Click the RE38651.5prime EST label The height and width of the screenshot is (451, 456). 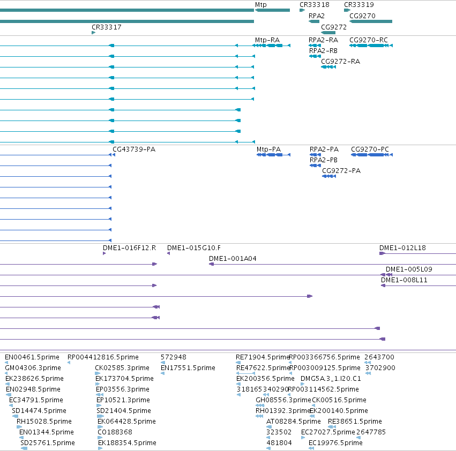(355, 422)
